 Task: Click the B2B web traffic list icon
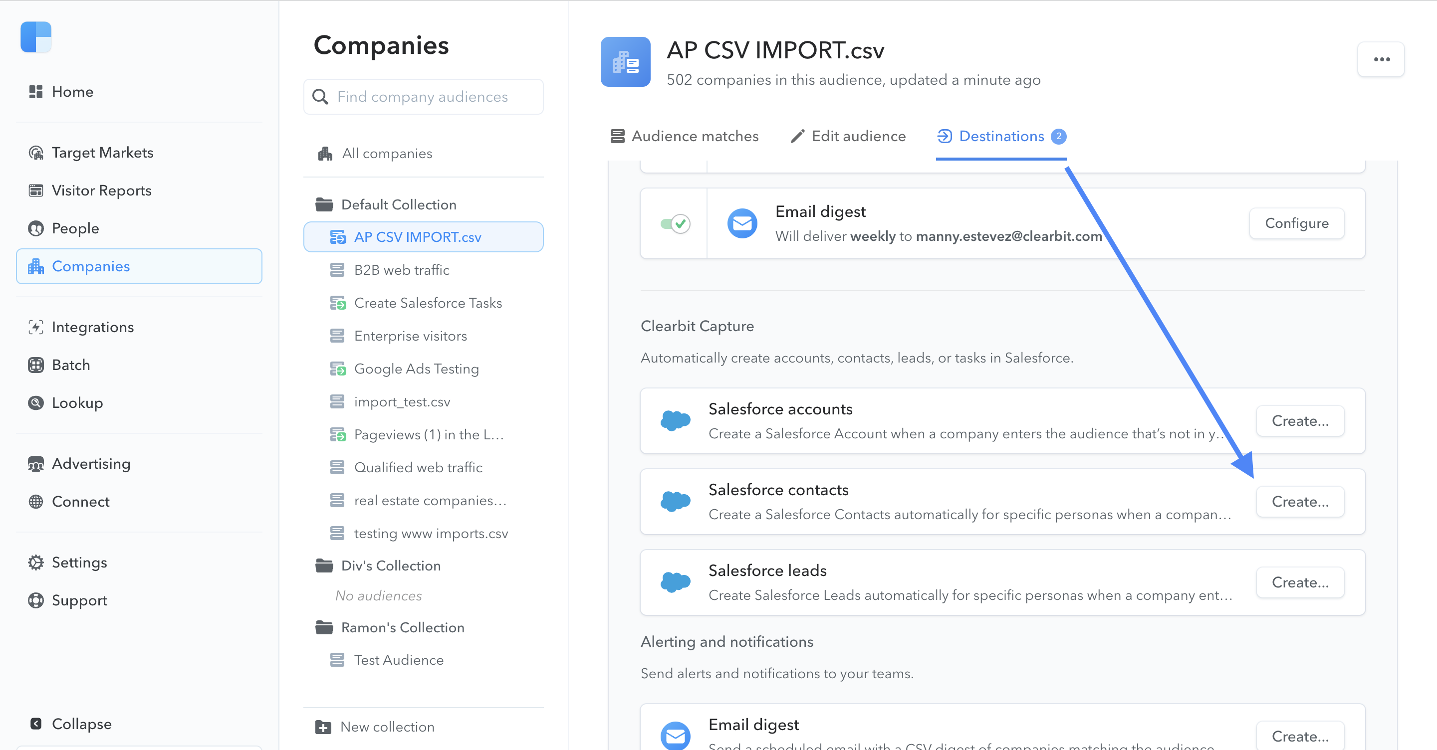pyautogui.click(x=337, y=270)
